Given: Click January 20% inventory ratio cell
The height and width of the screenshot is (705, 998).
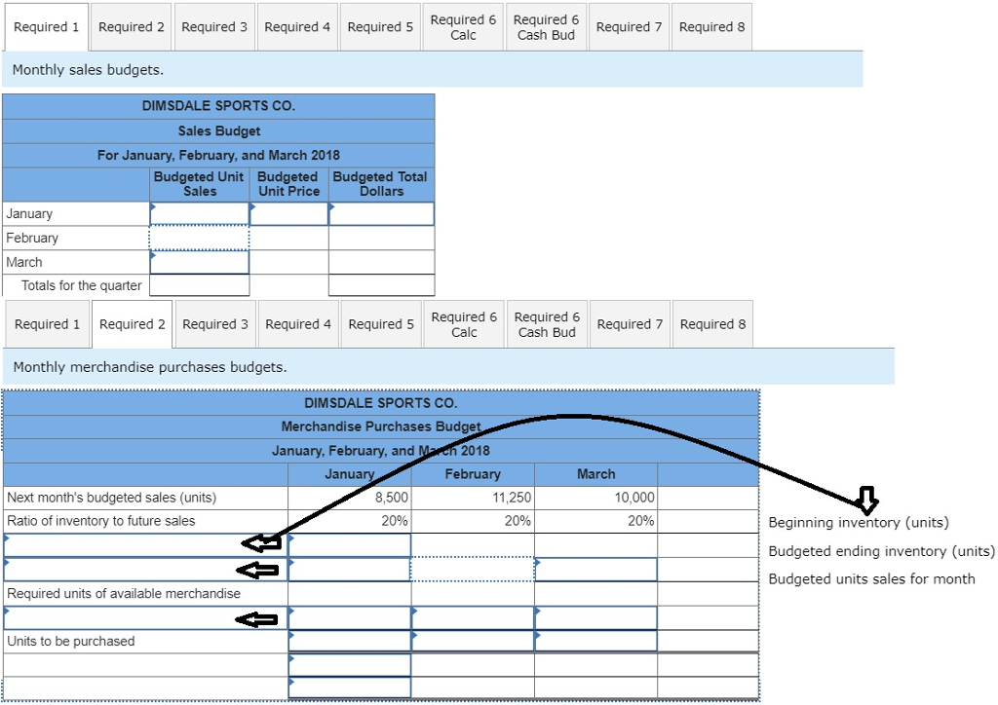Looking at the screenshot, I should pyautogui.click(x=350, y=521).
